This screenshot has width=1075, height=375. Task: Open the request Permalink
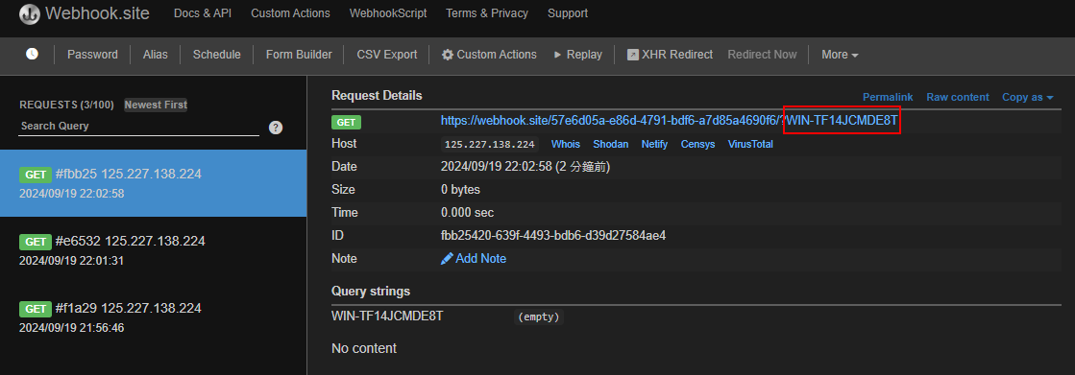[888, 97]
